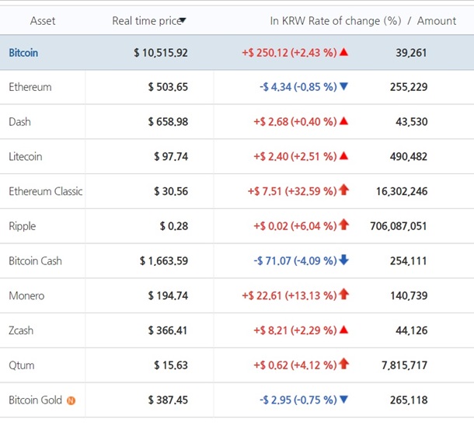Screen dimensions: 474x426
Task: Click the Zcash price $ 366.41
Action: (x=168, y=330)
